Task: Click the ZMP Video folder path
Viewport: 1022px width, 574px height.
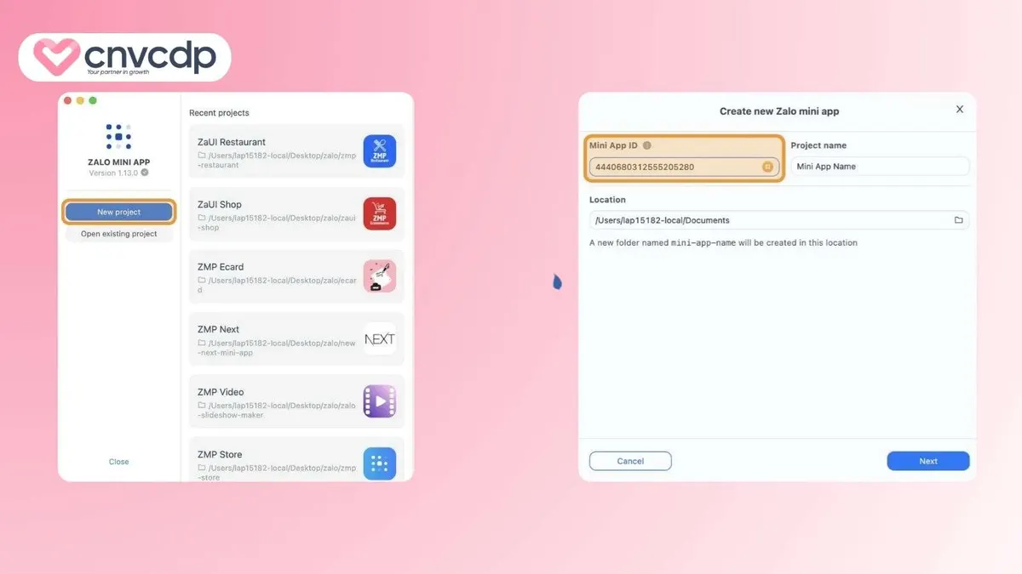Action: pyautogui.click(x=277, y=410)
